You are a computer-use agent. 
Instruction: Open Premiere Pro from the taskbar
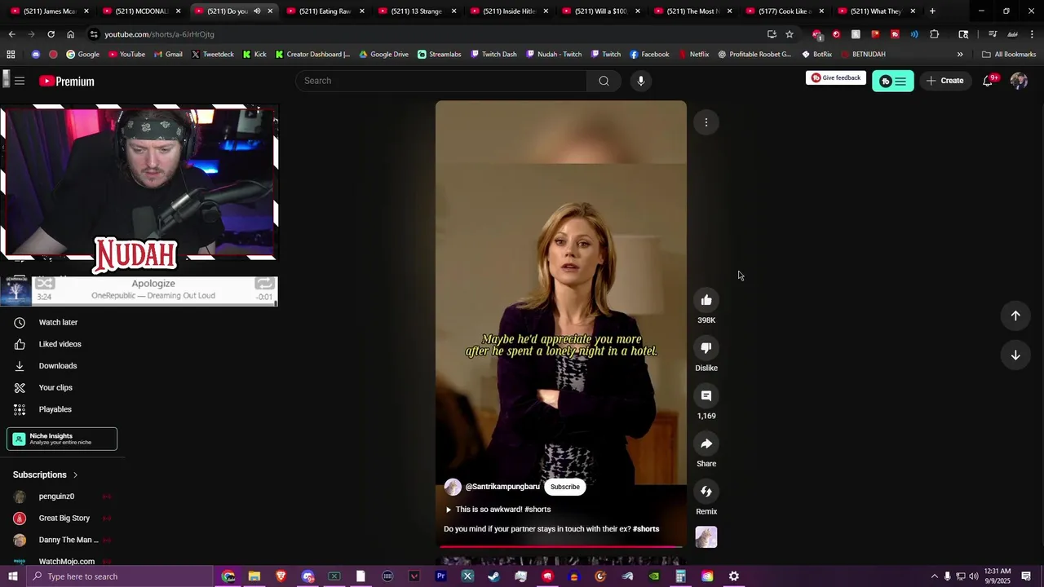point(440,576)
